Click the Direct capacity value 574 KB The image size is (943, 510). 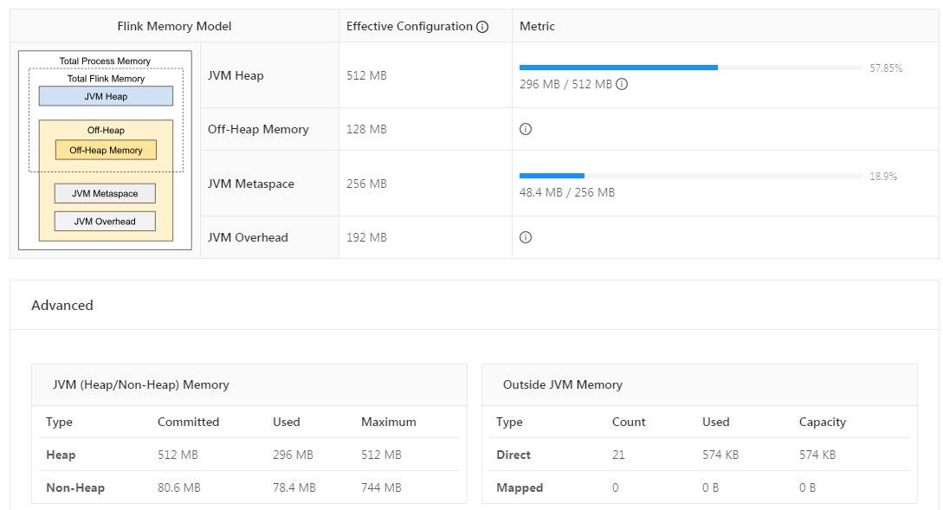point(817,455)
